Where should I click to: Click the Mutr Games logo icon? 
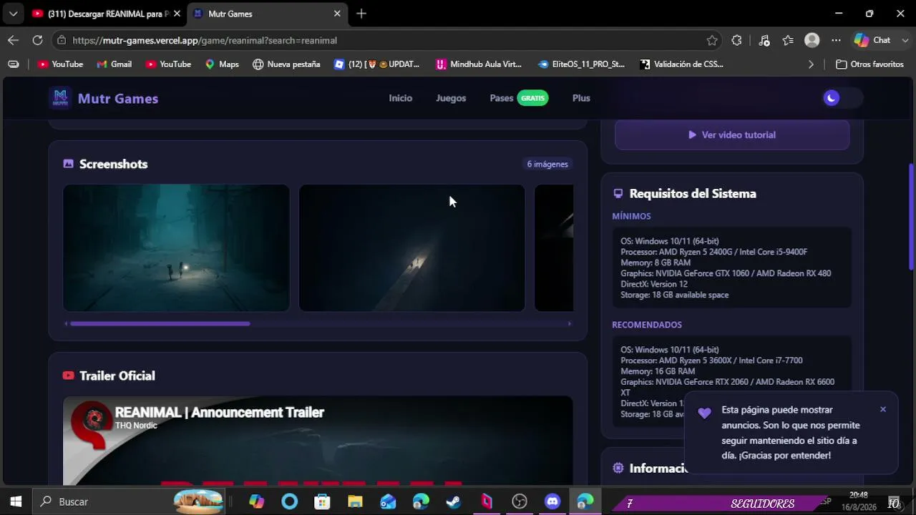(60, 98)
